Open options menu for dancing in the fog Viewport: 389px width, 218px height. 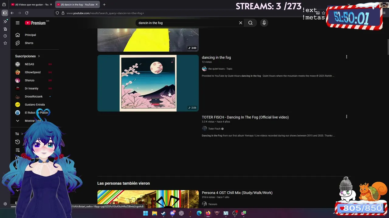(346, 57)
